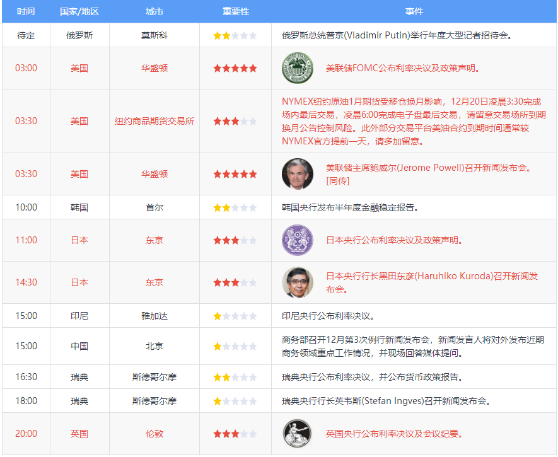
Task: Click the 重要性 column header
Action: [x=236, y=11]
